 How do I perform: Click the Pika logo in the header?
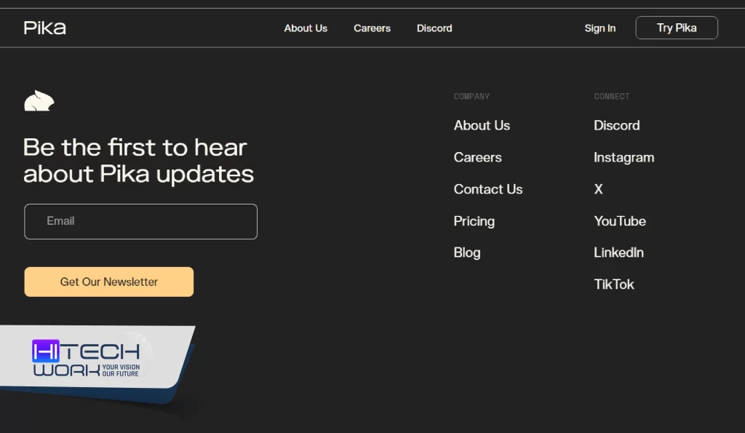pyautogui.click(x=44, y=28)
